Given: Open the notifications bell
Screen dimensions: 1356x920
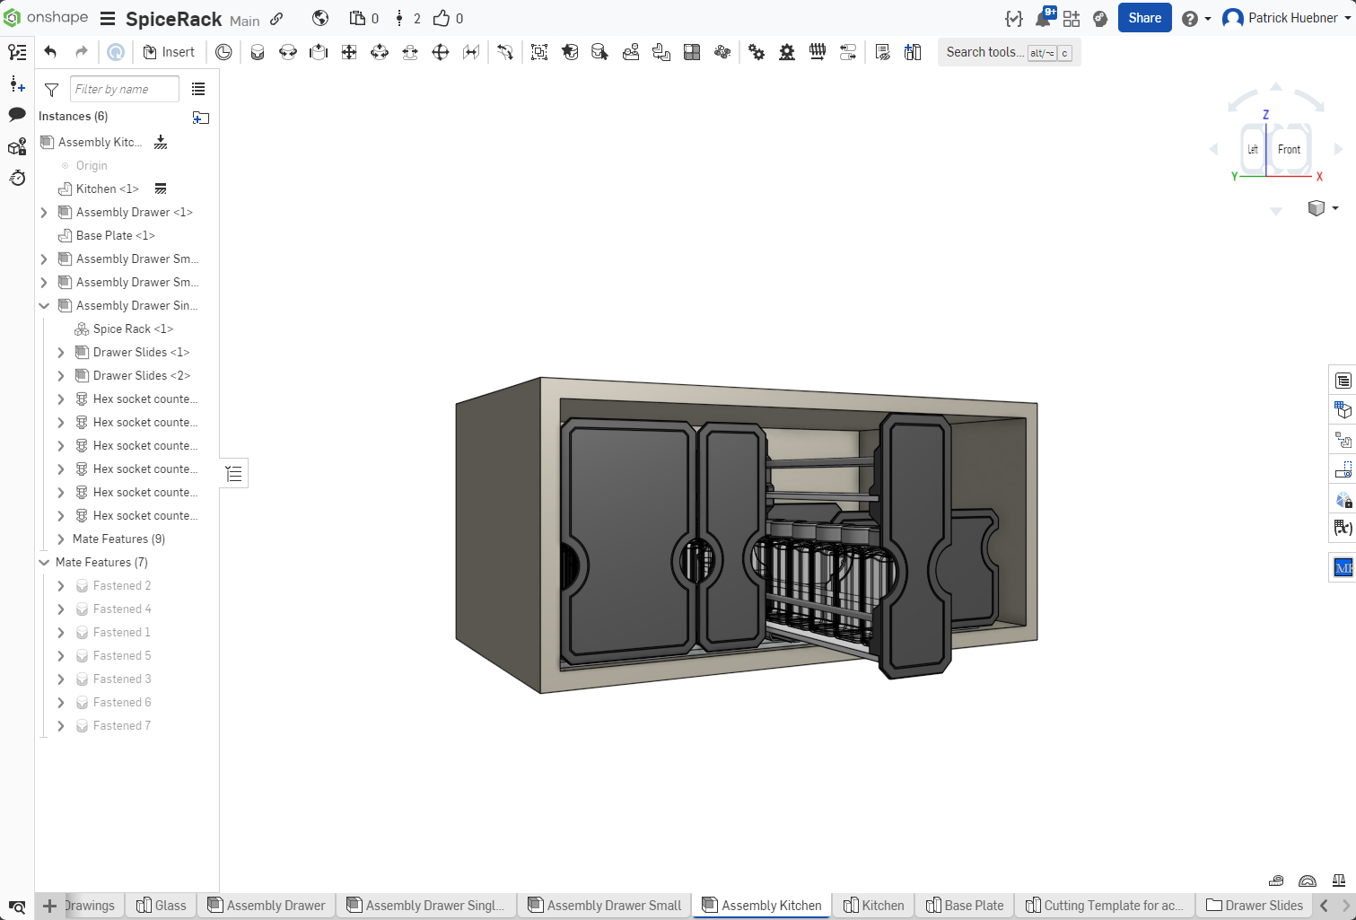Looking at the screenshot, I should pos(1044,18).
